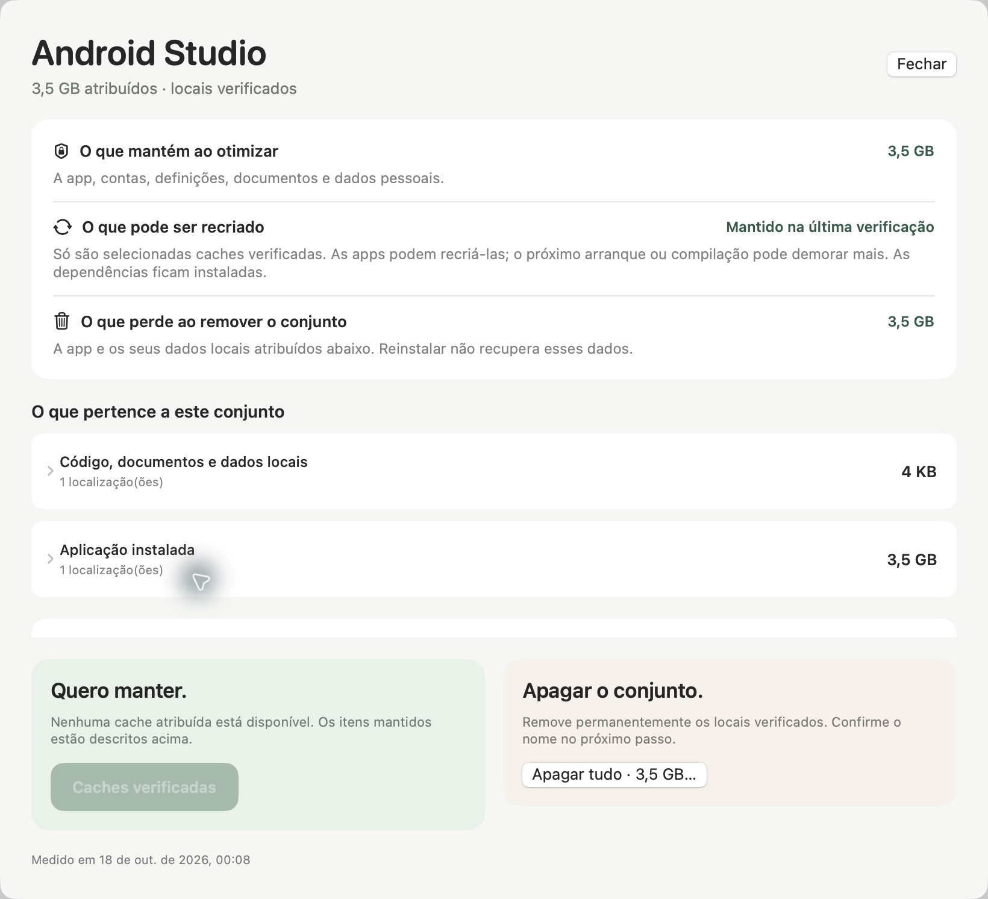Click the trash icon beside 'O que perde ao remover'
The width and height of the screenshot is (988, 899).
click(61, 321)
